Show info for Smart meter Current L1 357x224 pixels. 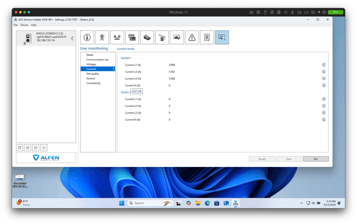pos(324,99)
